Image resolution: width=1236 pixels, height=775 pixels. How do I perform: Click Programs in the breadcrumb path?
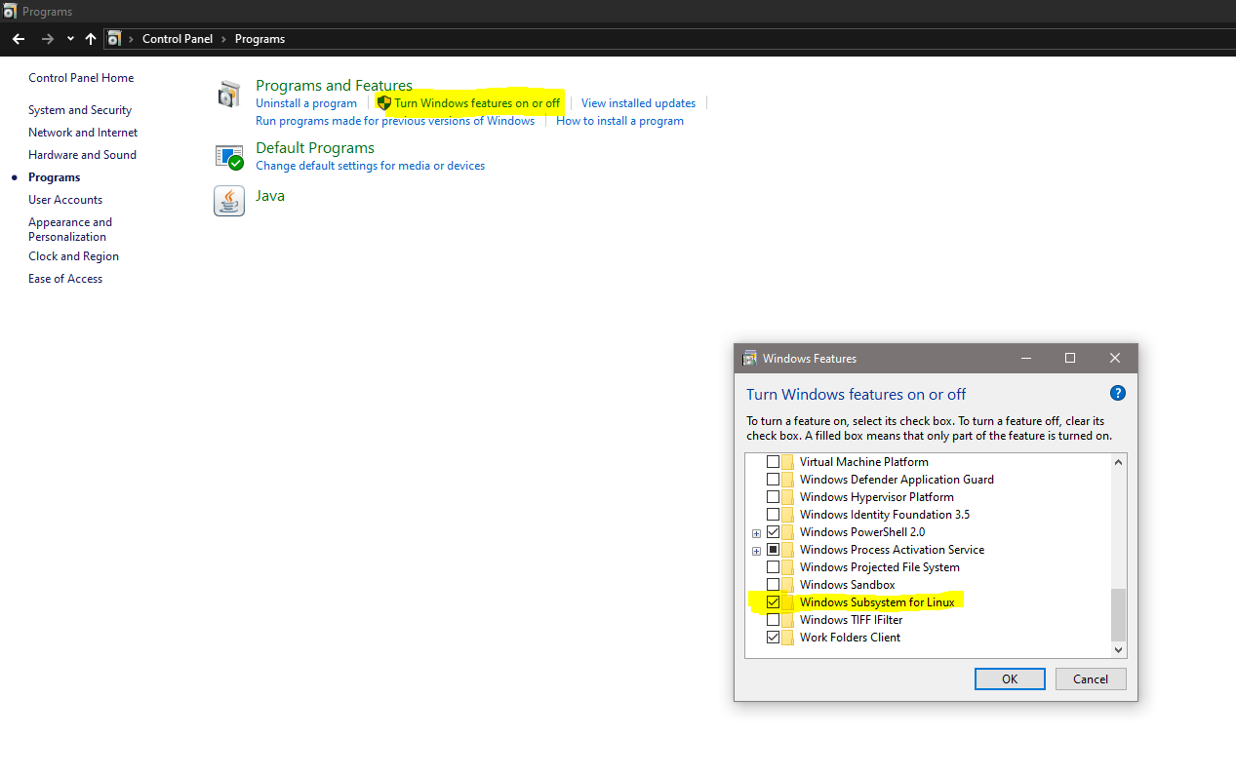point(259,39)
